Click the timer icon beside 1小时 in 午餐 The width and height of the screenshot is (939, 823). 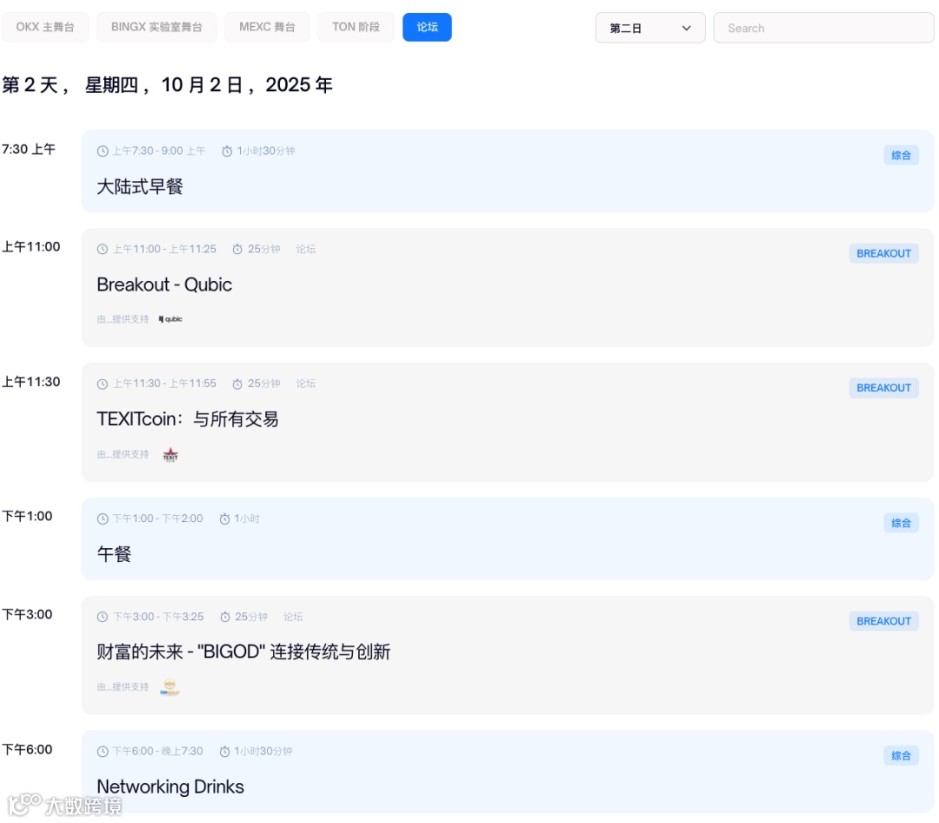click(224, 519)
